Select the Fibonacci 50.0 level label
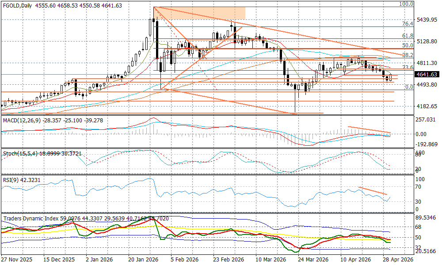The width and height of the screenshot is (442, 265). coord(407,45)
